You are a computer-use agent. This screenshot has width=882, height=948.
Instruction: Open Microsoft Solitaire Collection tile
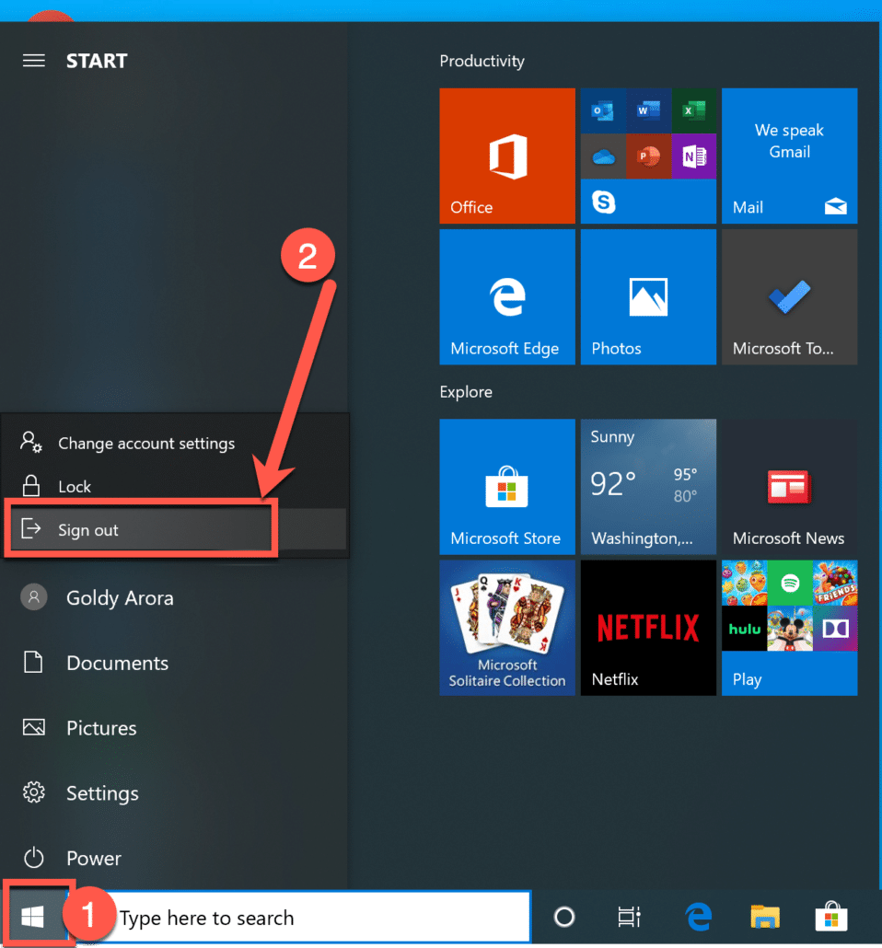[x=507, y=628]
